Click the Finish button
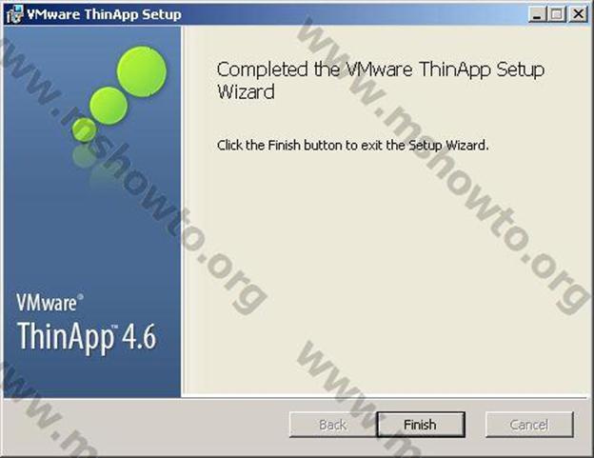This screenshot has width=594, height=458. tap(421, 425)
